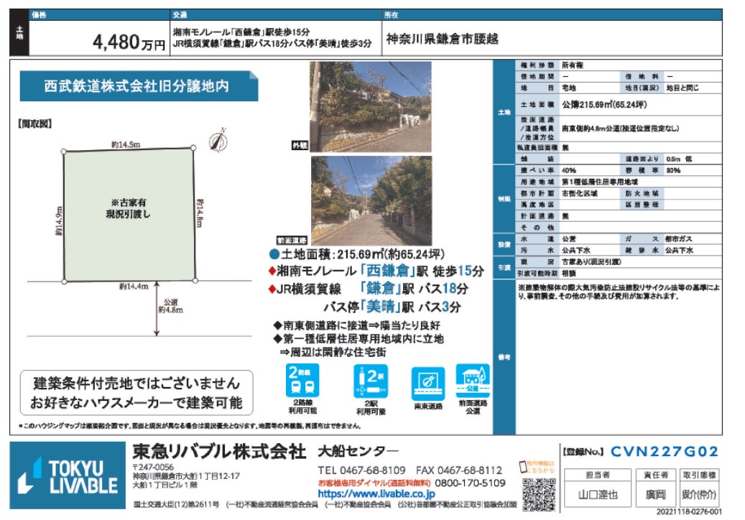Screen dimensions: 745x520
Task: Click the 4,480万円 price value
Action: [x=129, y=42]
